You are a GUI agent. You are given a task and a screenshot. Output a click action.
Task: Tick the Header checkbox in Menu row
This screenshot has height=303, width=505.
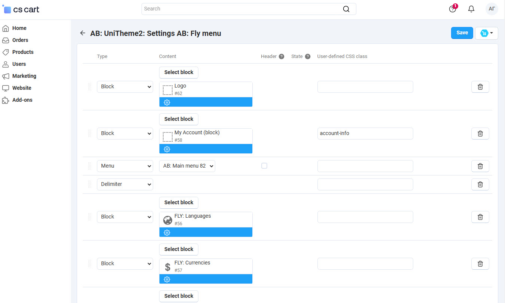pos(264,166)
